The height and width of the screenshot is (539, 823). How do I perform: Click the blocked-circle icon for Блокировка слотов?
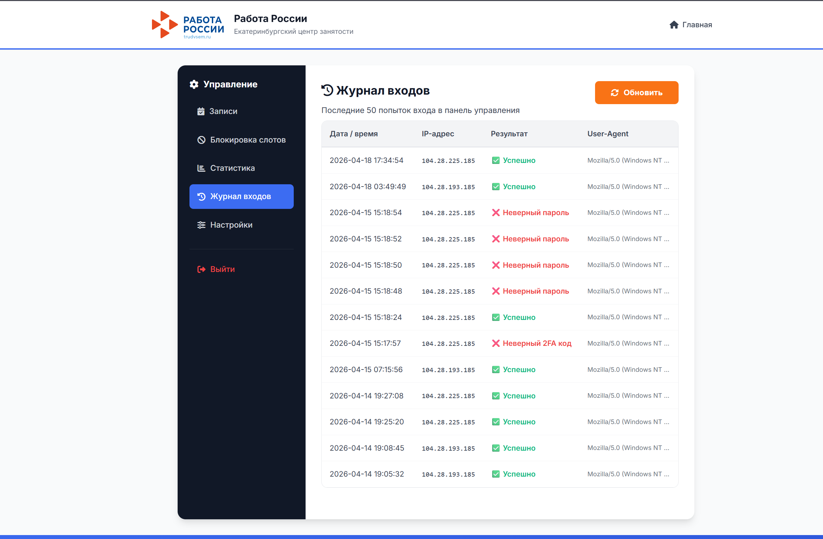pyautogui.click(x=201, y=140)
